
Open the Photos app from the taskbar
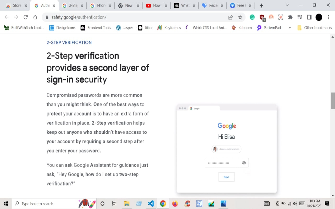pos(223,204)
